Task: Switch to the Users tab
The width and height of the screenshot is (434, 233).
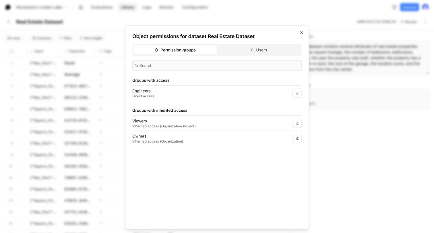Action: (x=259, y=50)
